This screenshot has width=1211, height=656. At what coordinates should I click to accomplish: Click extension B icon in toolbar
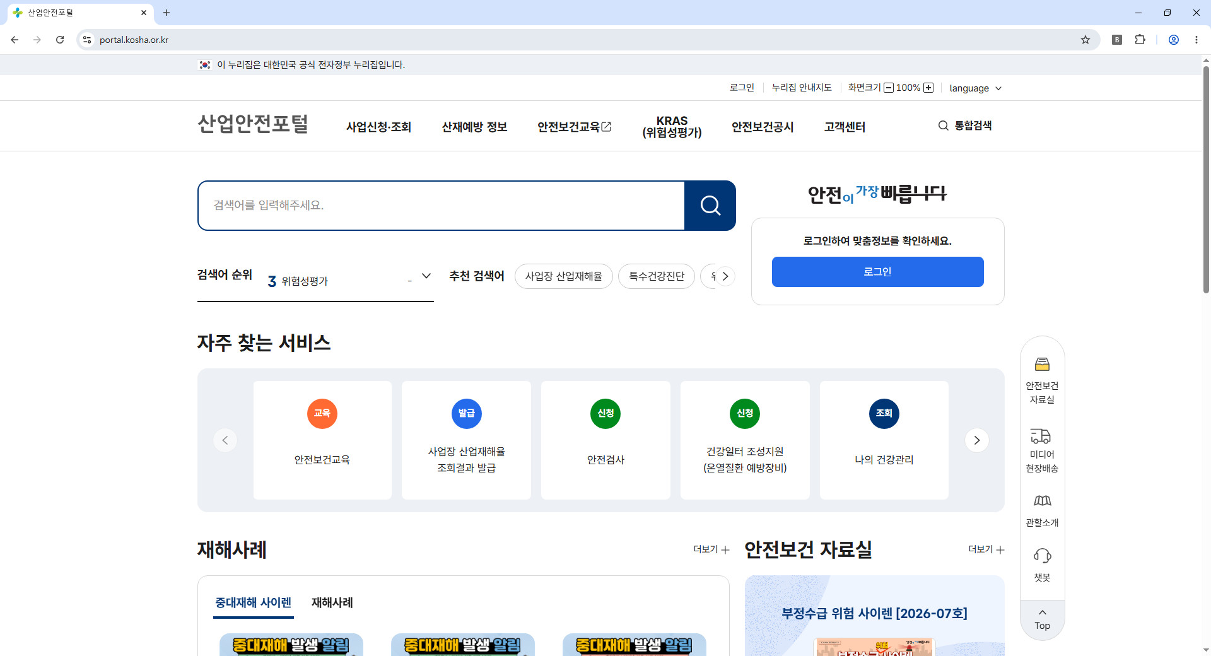point(1117,40)
